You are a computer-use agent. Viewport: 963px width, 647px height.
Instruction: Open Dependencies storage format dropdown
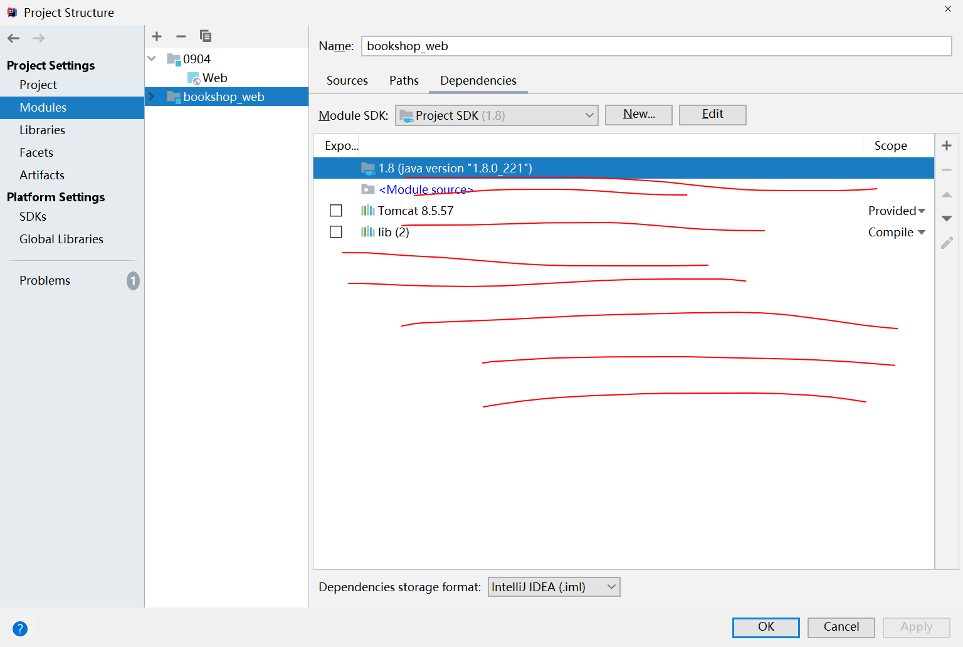[x=554, y=587]
